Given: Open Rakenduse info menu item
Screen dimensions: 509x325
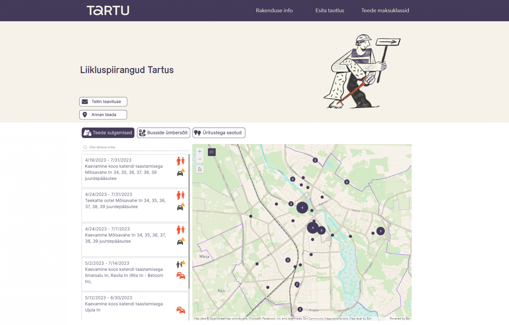Looking at the screenshot, I should coord(274,10).
